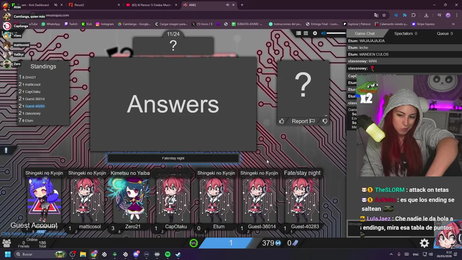Open the detailed song list icon
Viewport: 462px width, 260px height.
[298, 33]
